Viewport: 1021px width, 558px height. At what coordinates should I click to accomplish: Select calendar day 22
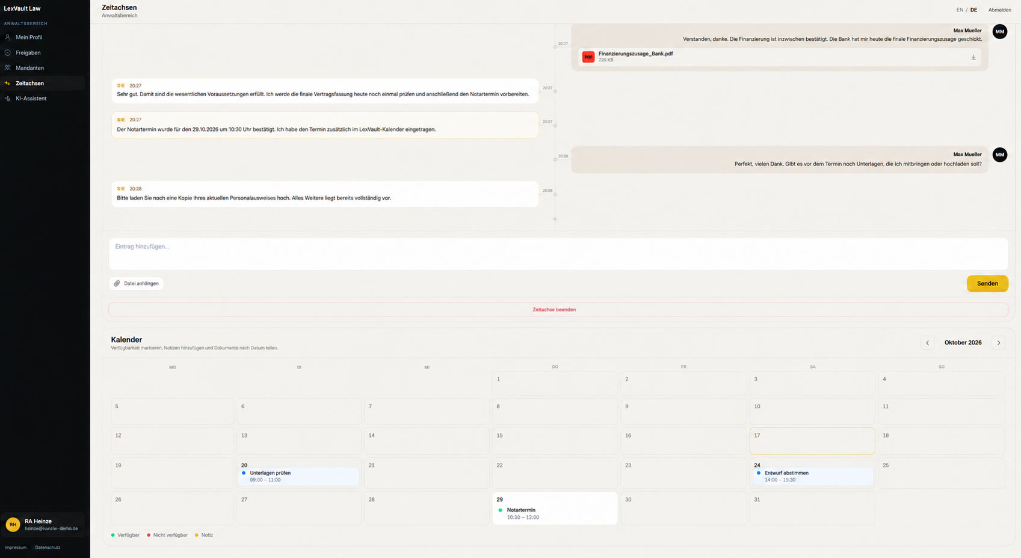555,473
